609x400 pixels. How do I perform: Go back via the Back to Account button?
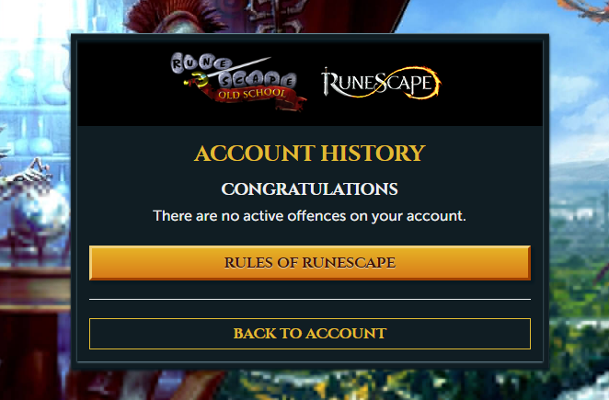(309, 334)
